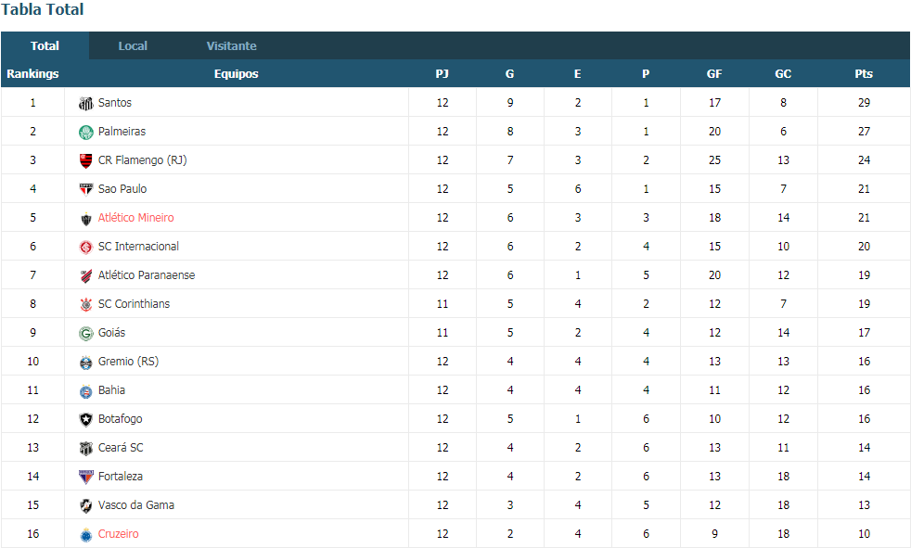
Task: Click the Palmeiras green crest icon
Action: click(x=86, y=133)
